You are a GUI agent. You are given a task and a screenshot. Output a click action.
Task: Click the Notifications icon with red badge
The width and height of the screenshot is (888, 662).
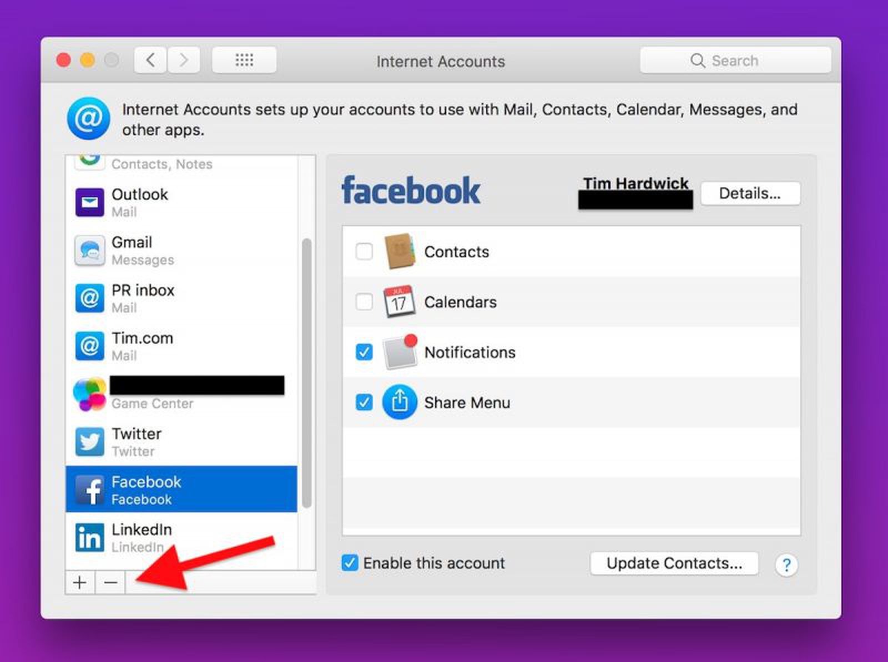(x=400, y=352)
